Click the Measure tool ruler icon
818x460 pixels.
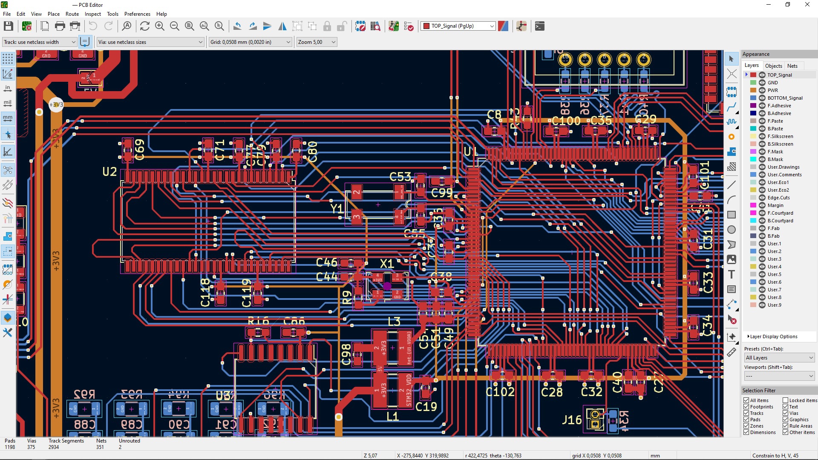(x=732, y=352)
